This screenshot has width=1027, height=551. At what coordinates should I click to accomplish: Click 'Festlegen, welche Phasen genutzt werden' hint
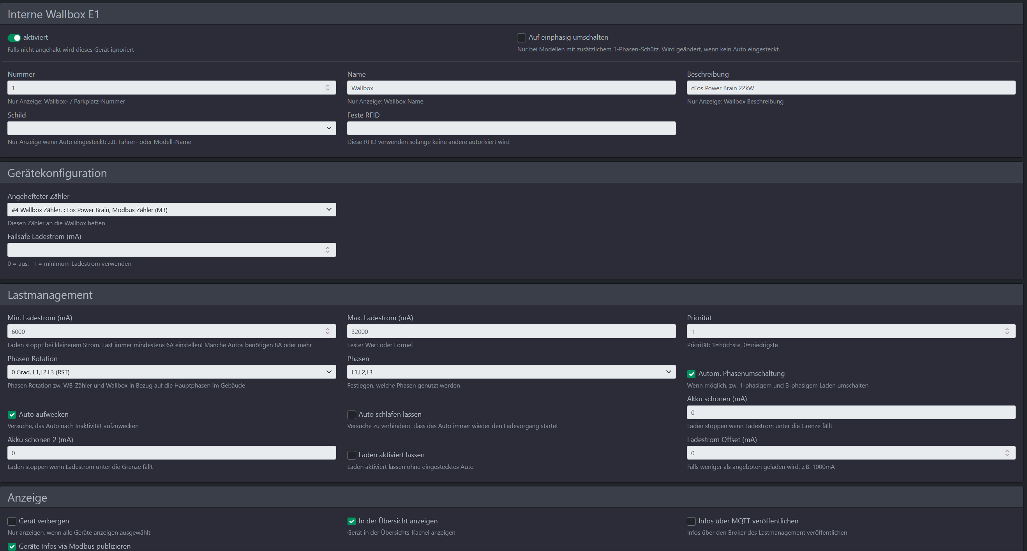(404, 386)
